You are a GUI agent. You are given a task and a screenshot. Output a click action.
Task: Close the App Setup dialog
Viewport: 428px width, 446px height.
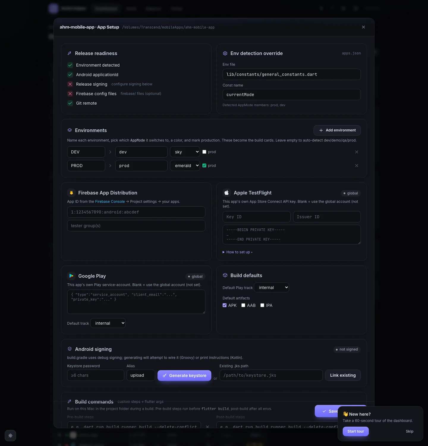(x=363, y=27)
